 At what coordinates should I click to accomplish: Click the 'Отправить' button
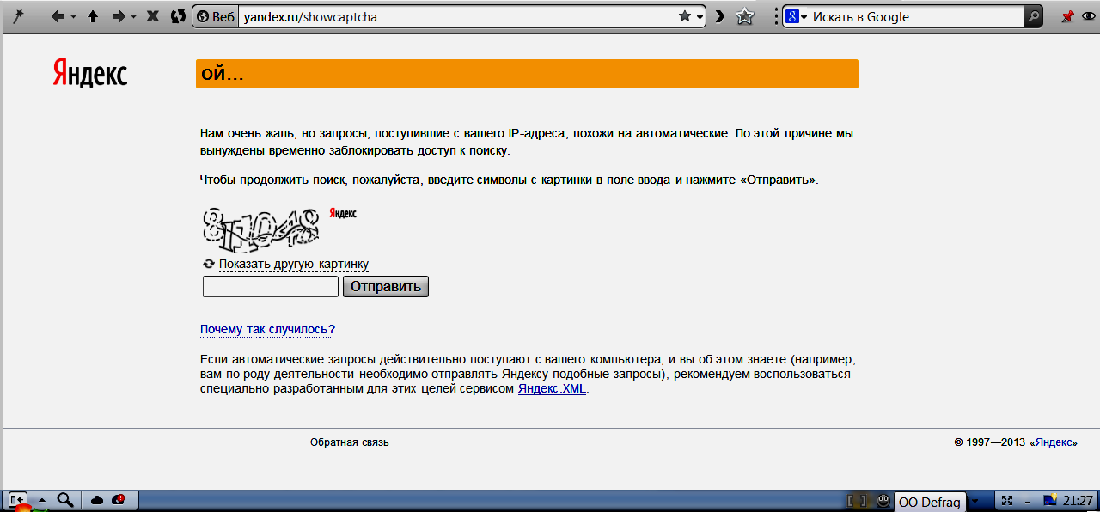(386, 287)
